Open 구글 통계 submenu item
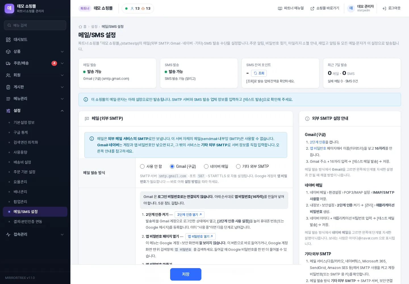This screenshot has width=409, height=284. 35,132
